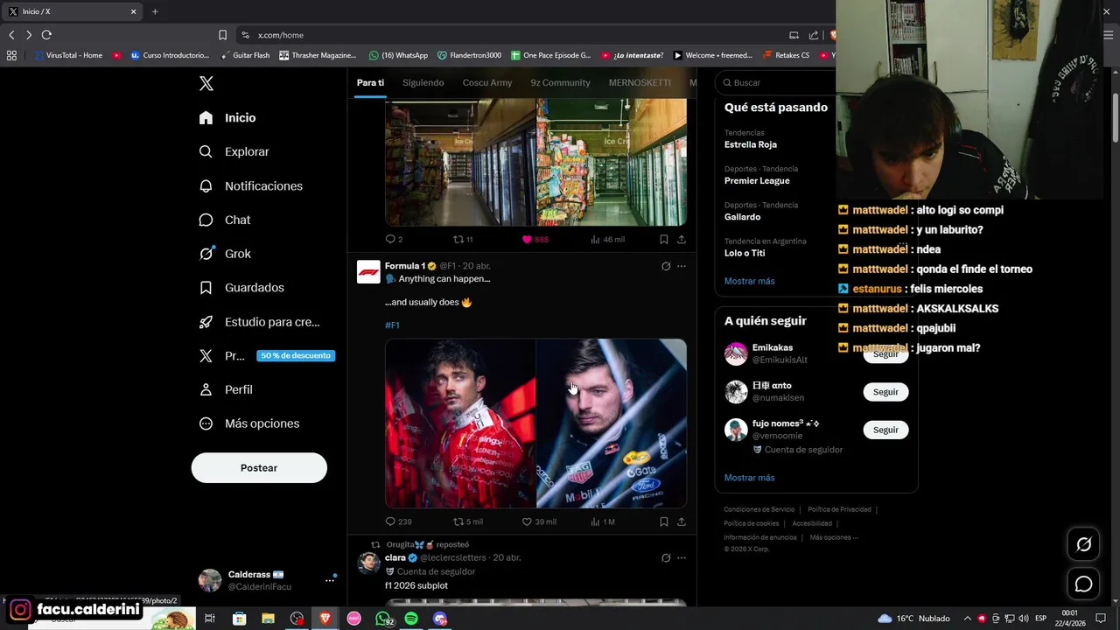
Task: Open the Formula 1 profile avatar
Action: (x=368, y=272)
